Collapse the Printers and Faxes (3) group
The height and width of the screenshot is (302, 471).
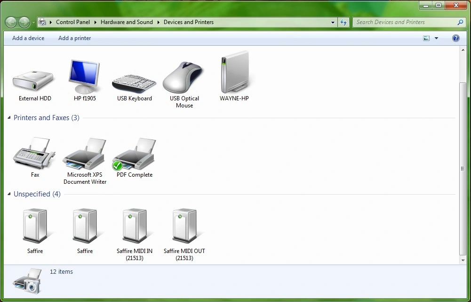[x=9, y=118]
